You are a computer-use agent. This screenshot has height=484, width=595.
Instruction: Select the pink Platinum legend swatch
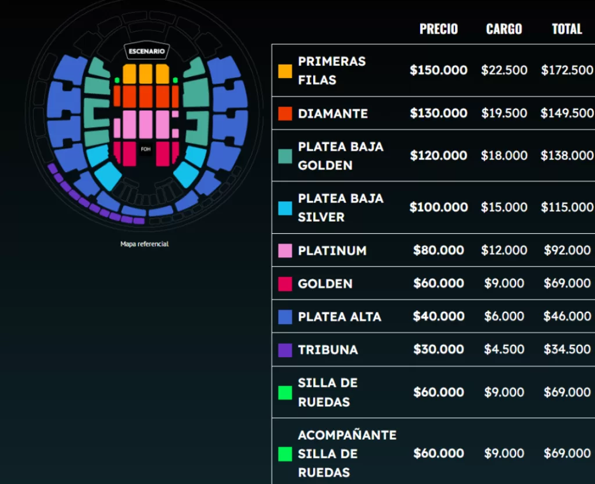(285, 251)
